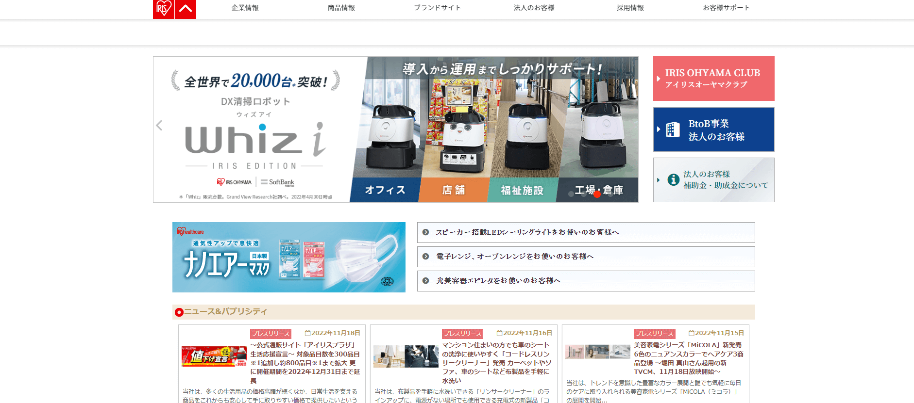Open the 美容家電シリーズ MiCOLA news headline
The width and height of the screenshot is (914, 403).
pyautogui.click(x=689, y=358)
